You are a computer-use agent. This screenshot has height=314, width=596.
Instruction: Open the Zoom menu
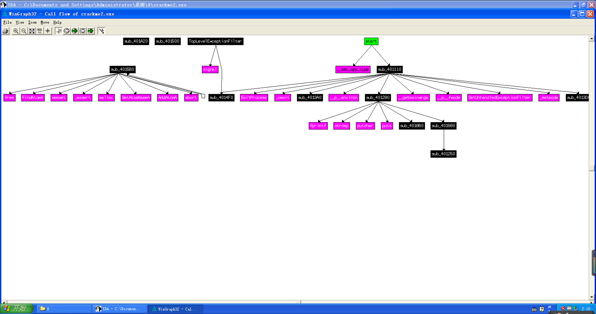pyautogui.click(x=32, y=22)
